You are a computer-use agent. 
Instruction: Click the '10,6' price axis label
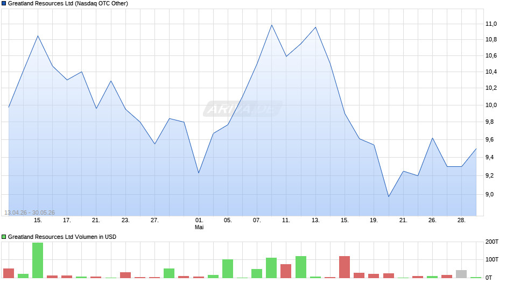click(x=491, y=56)
